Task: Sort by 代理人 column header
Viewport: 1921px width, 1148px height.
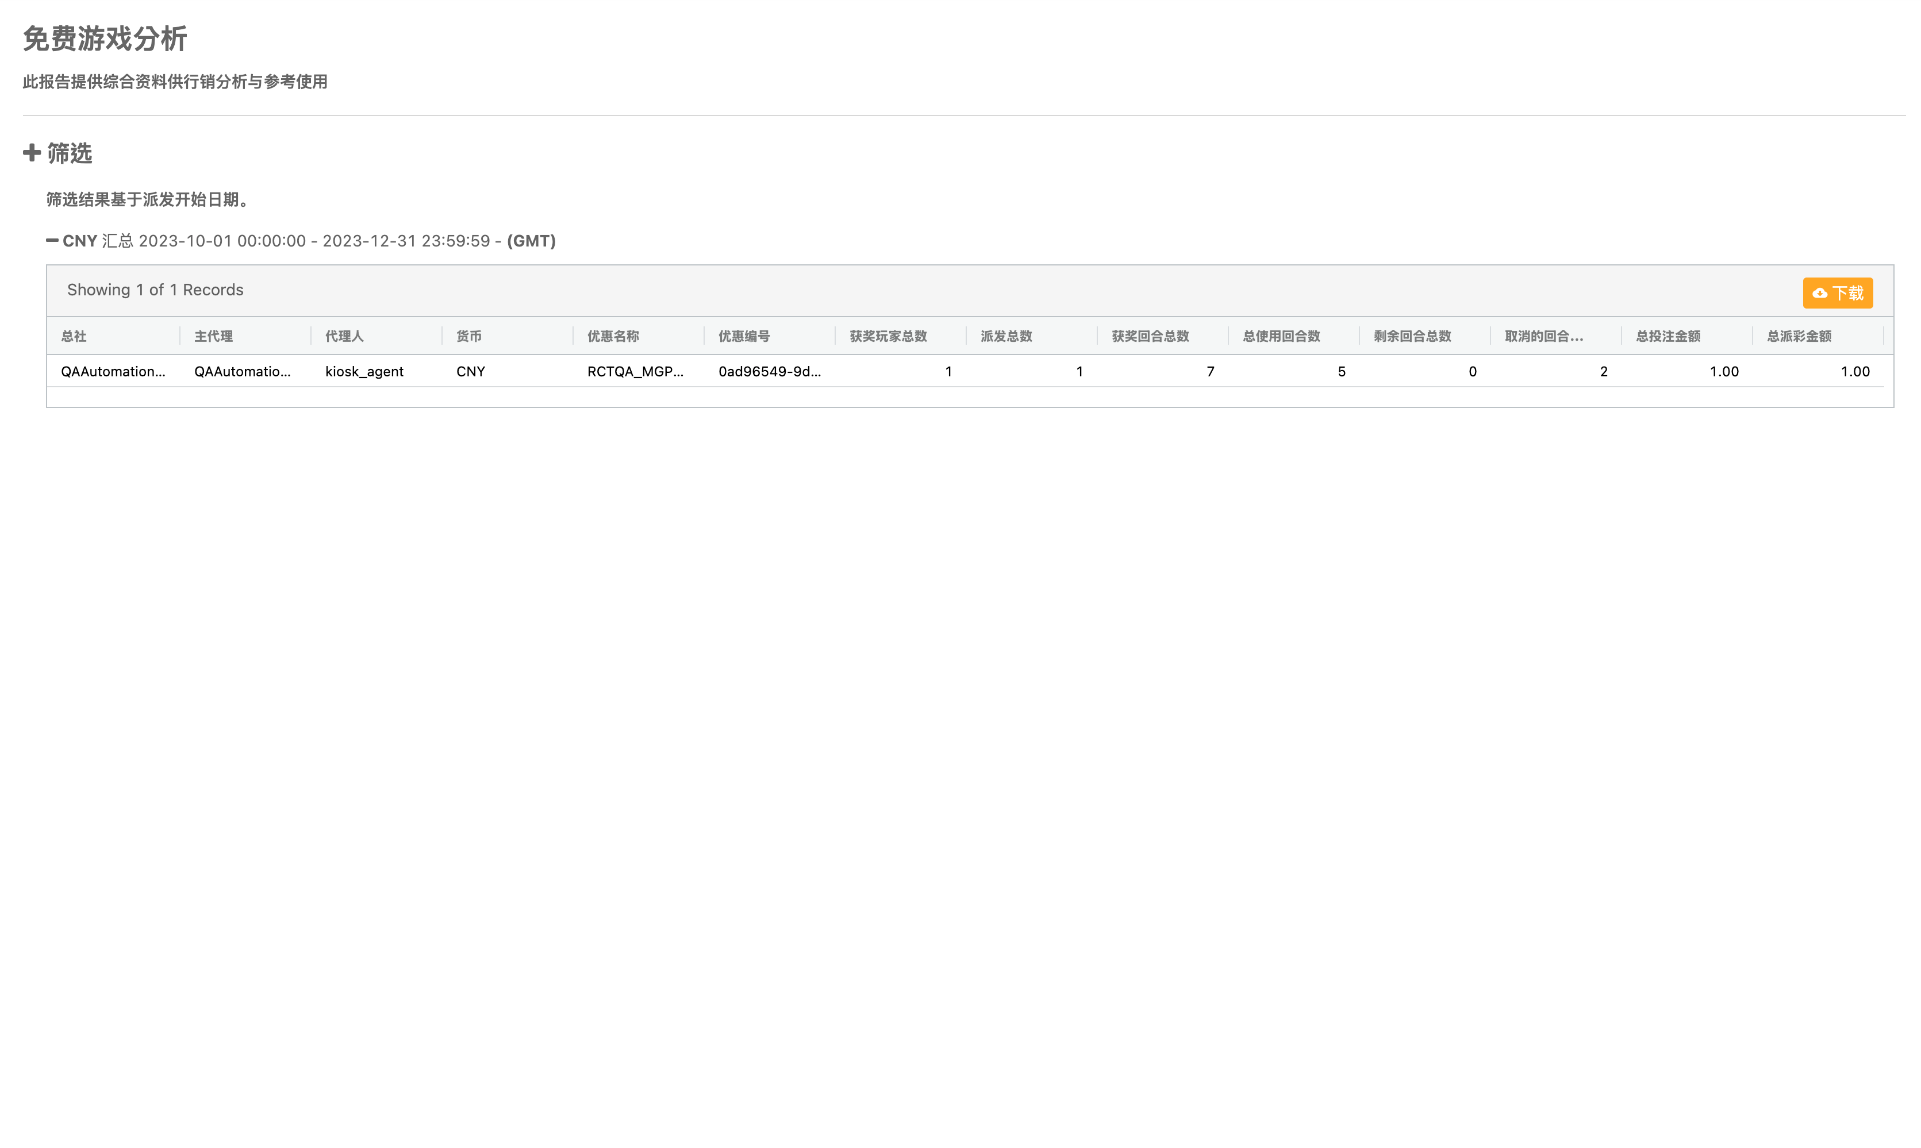Action: pos(344,337)
